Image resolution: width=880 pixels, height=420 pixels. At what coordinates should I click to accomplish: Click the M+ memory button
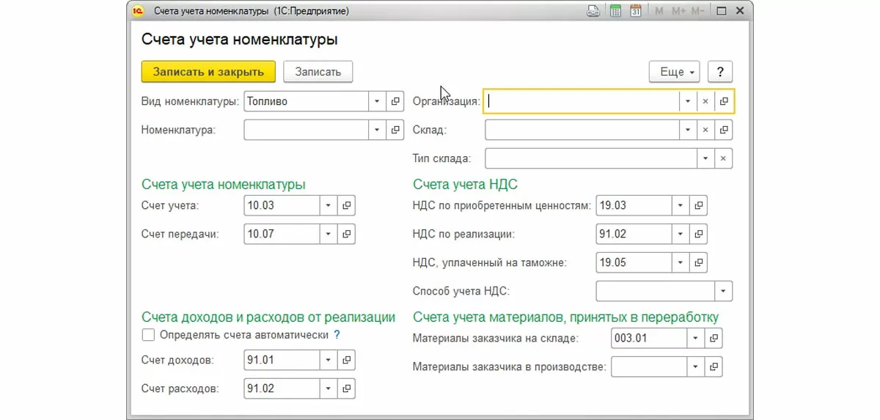pyautogui.click(x=678, y=11)
